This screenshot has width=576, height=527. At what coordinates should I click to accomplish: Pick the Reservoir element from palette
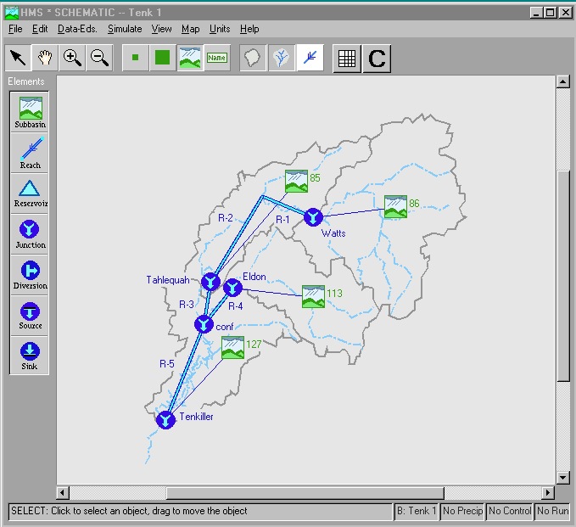click(x=30, y=193)
